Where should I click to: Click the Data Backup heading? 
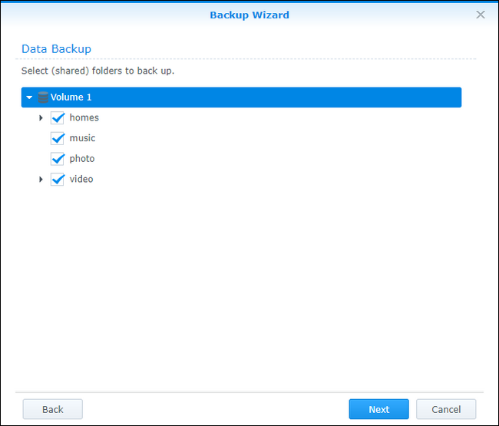tap(56, 49)
